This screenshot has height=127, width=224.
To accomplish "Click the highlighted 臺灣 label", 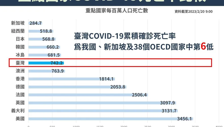I will [x=20, y=63].
